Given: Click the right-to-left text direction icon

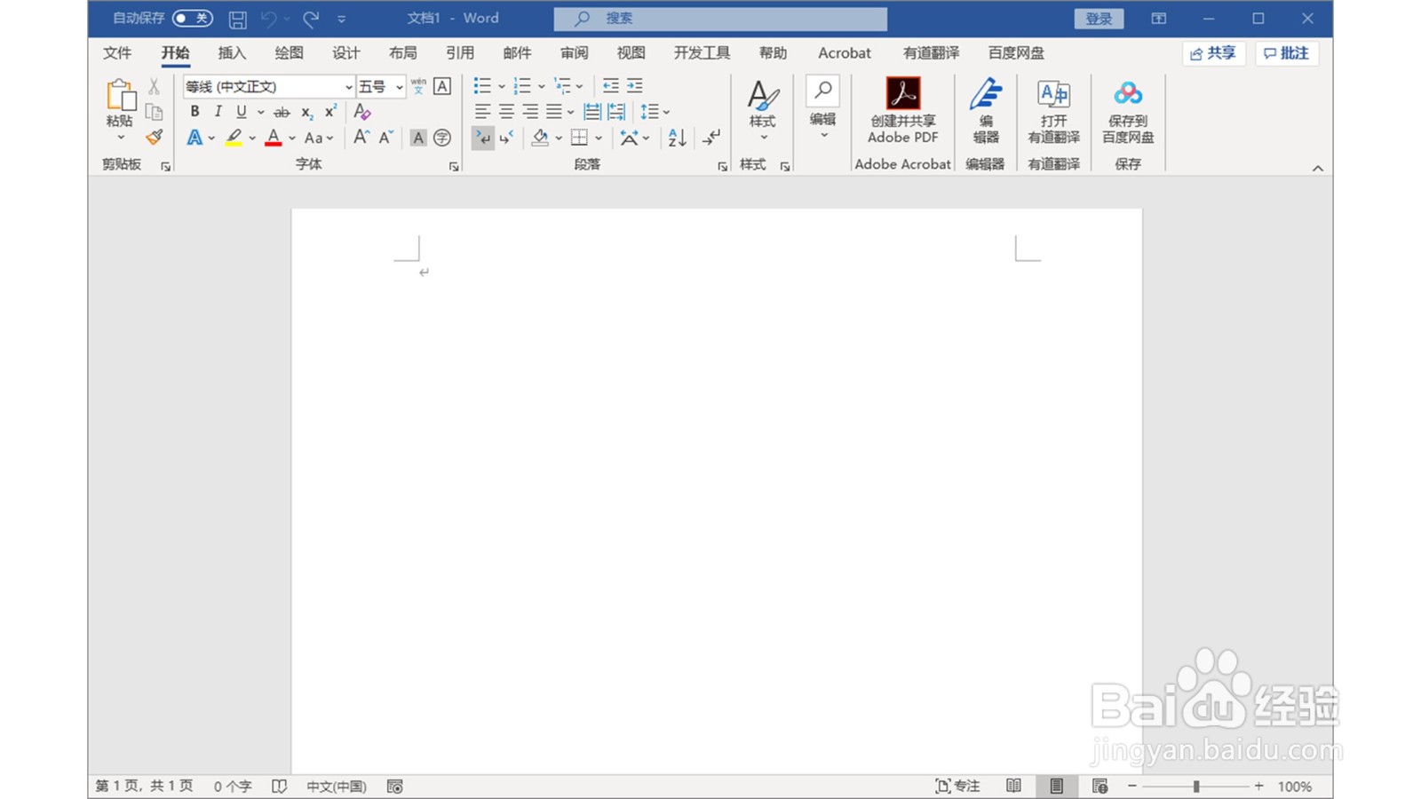Looking at the screenshot, I should (506, 138).
